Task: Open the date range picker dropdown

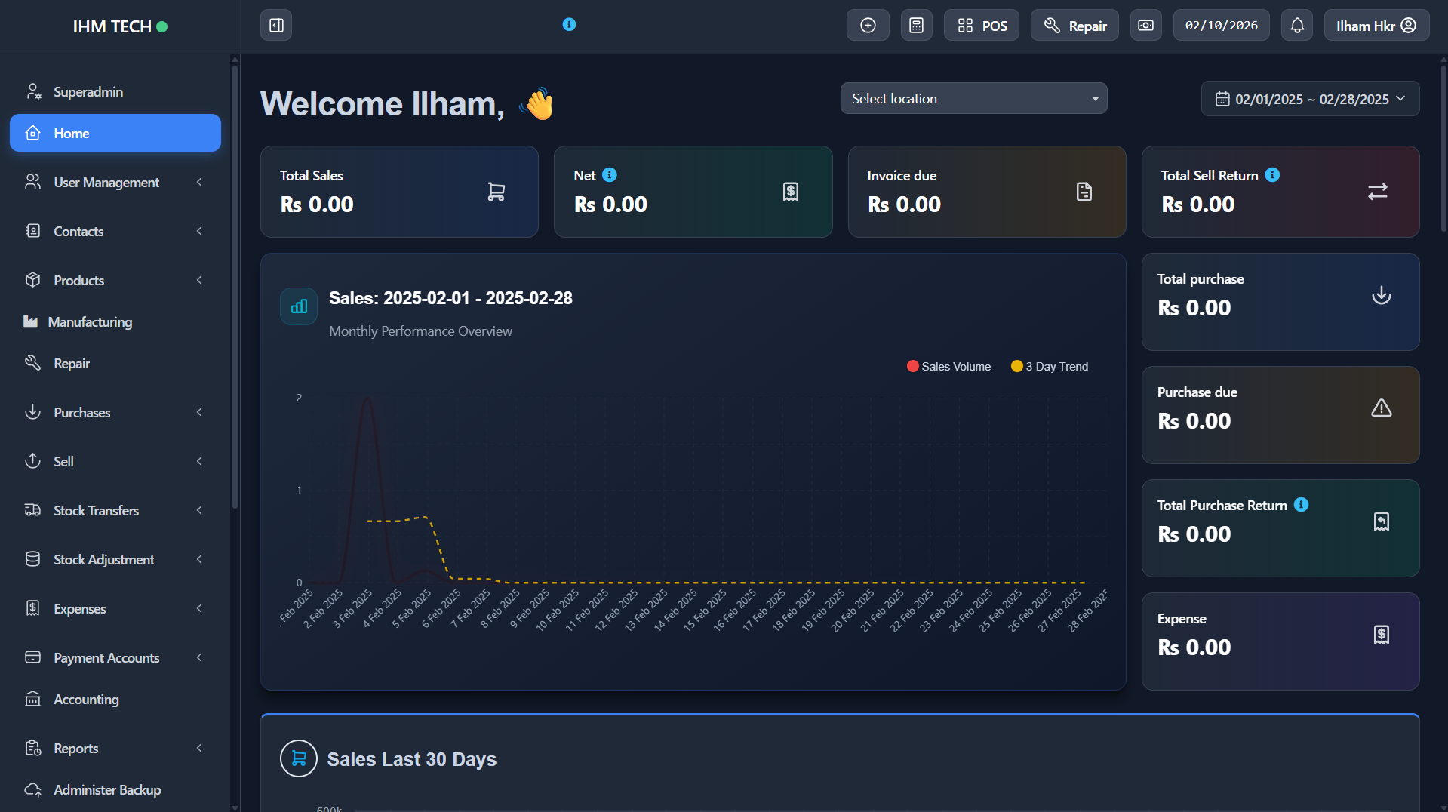Action: (1310, 99)
